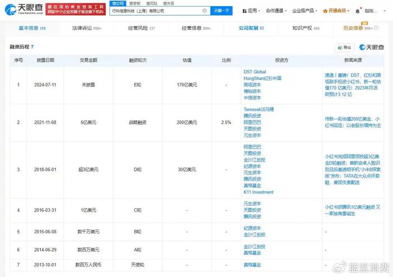Image resolution: width=393 pixels, height=277 pixels.
Task: Open 阿里巴巴 link in 战略融资 row
Action: click(252, 122)
